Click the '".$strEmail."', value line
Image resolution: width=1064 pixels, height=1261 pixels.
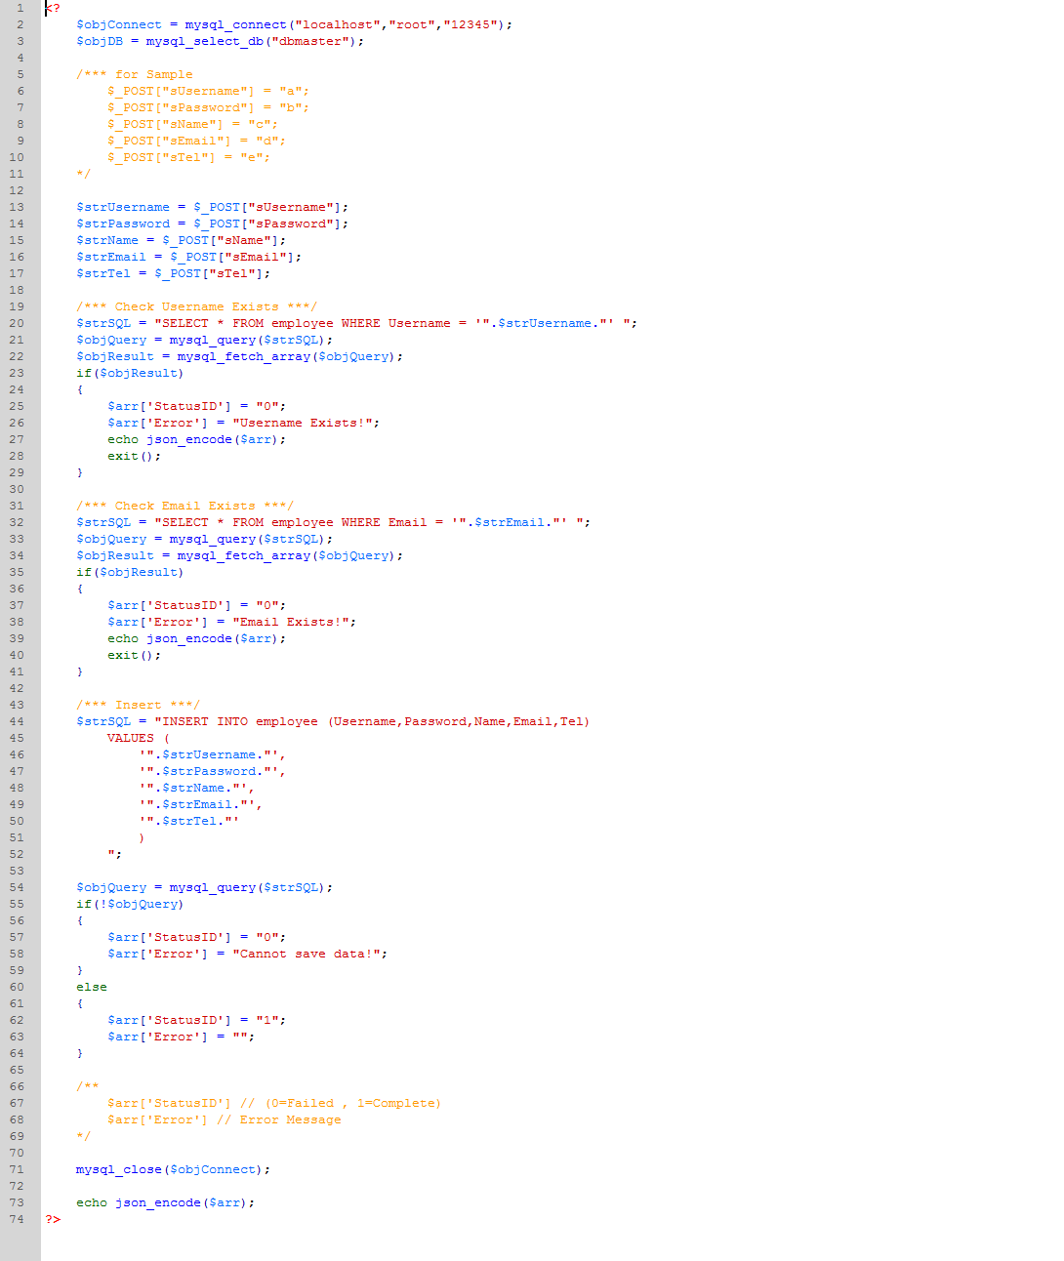point(200,804)
